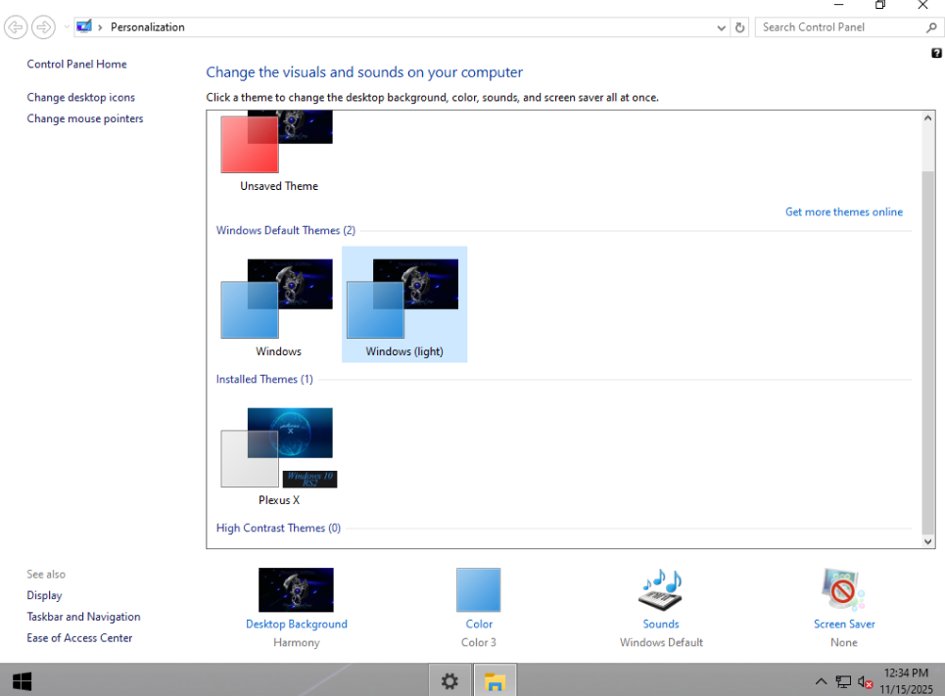Open the address bar history dropdown
Screen dimensions: 945x696
point(721,27)
